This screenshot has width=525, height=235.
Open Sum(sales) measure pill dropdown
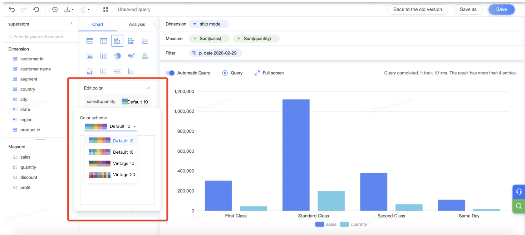[x=209, y=39]
